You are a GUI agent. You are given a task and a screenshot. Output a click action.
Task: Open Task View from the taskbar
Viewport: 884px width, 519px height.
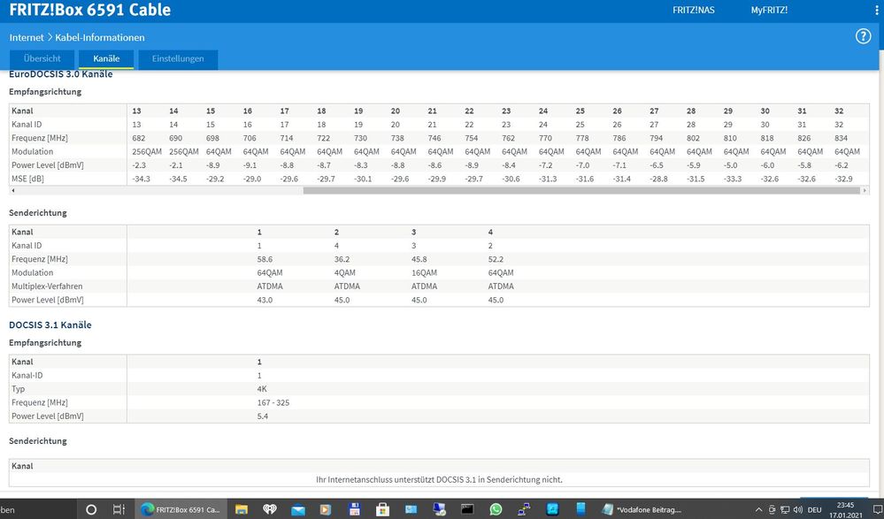[118, 509]
